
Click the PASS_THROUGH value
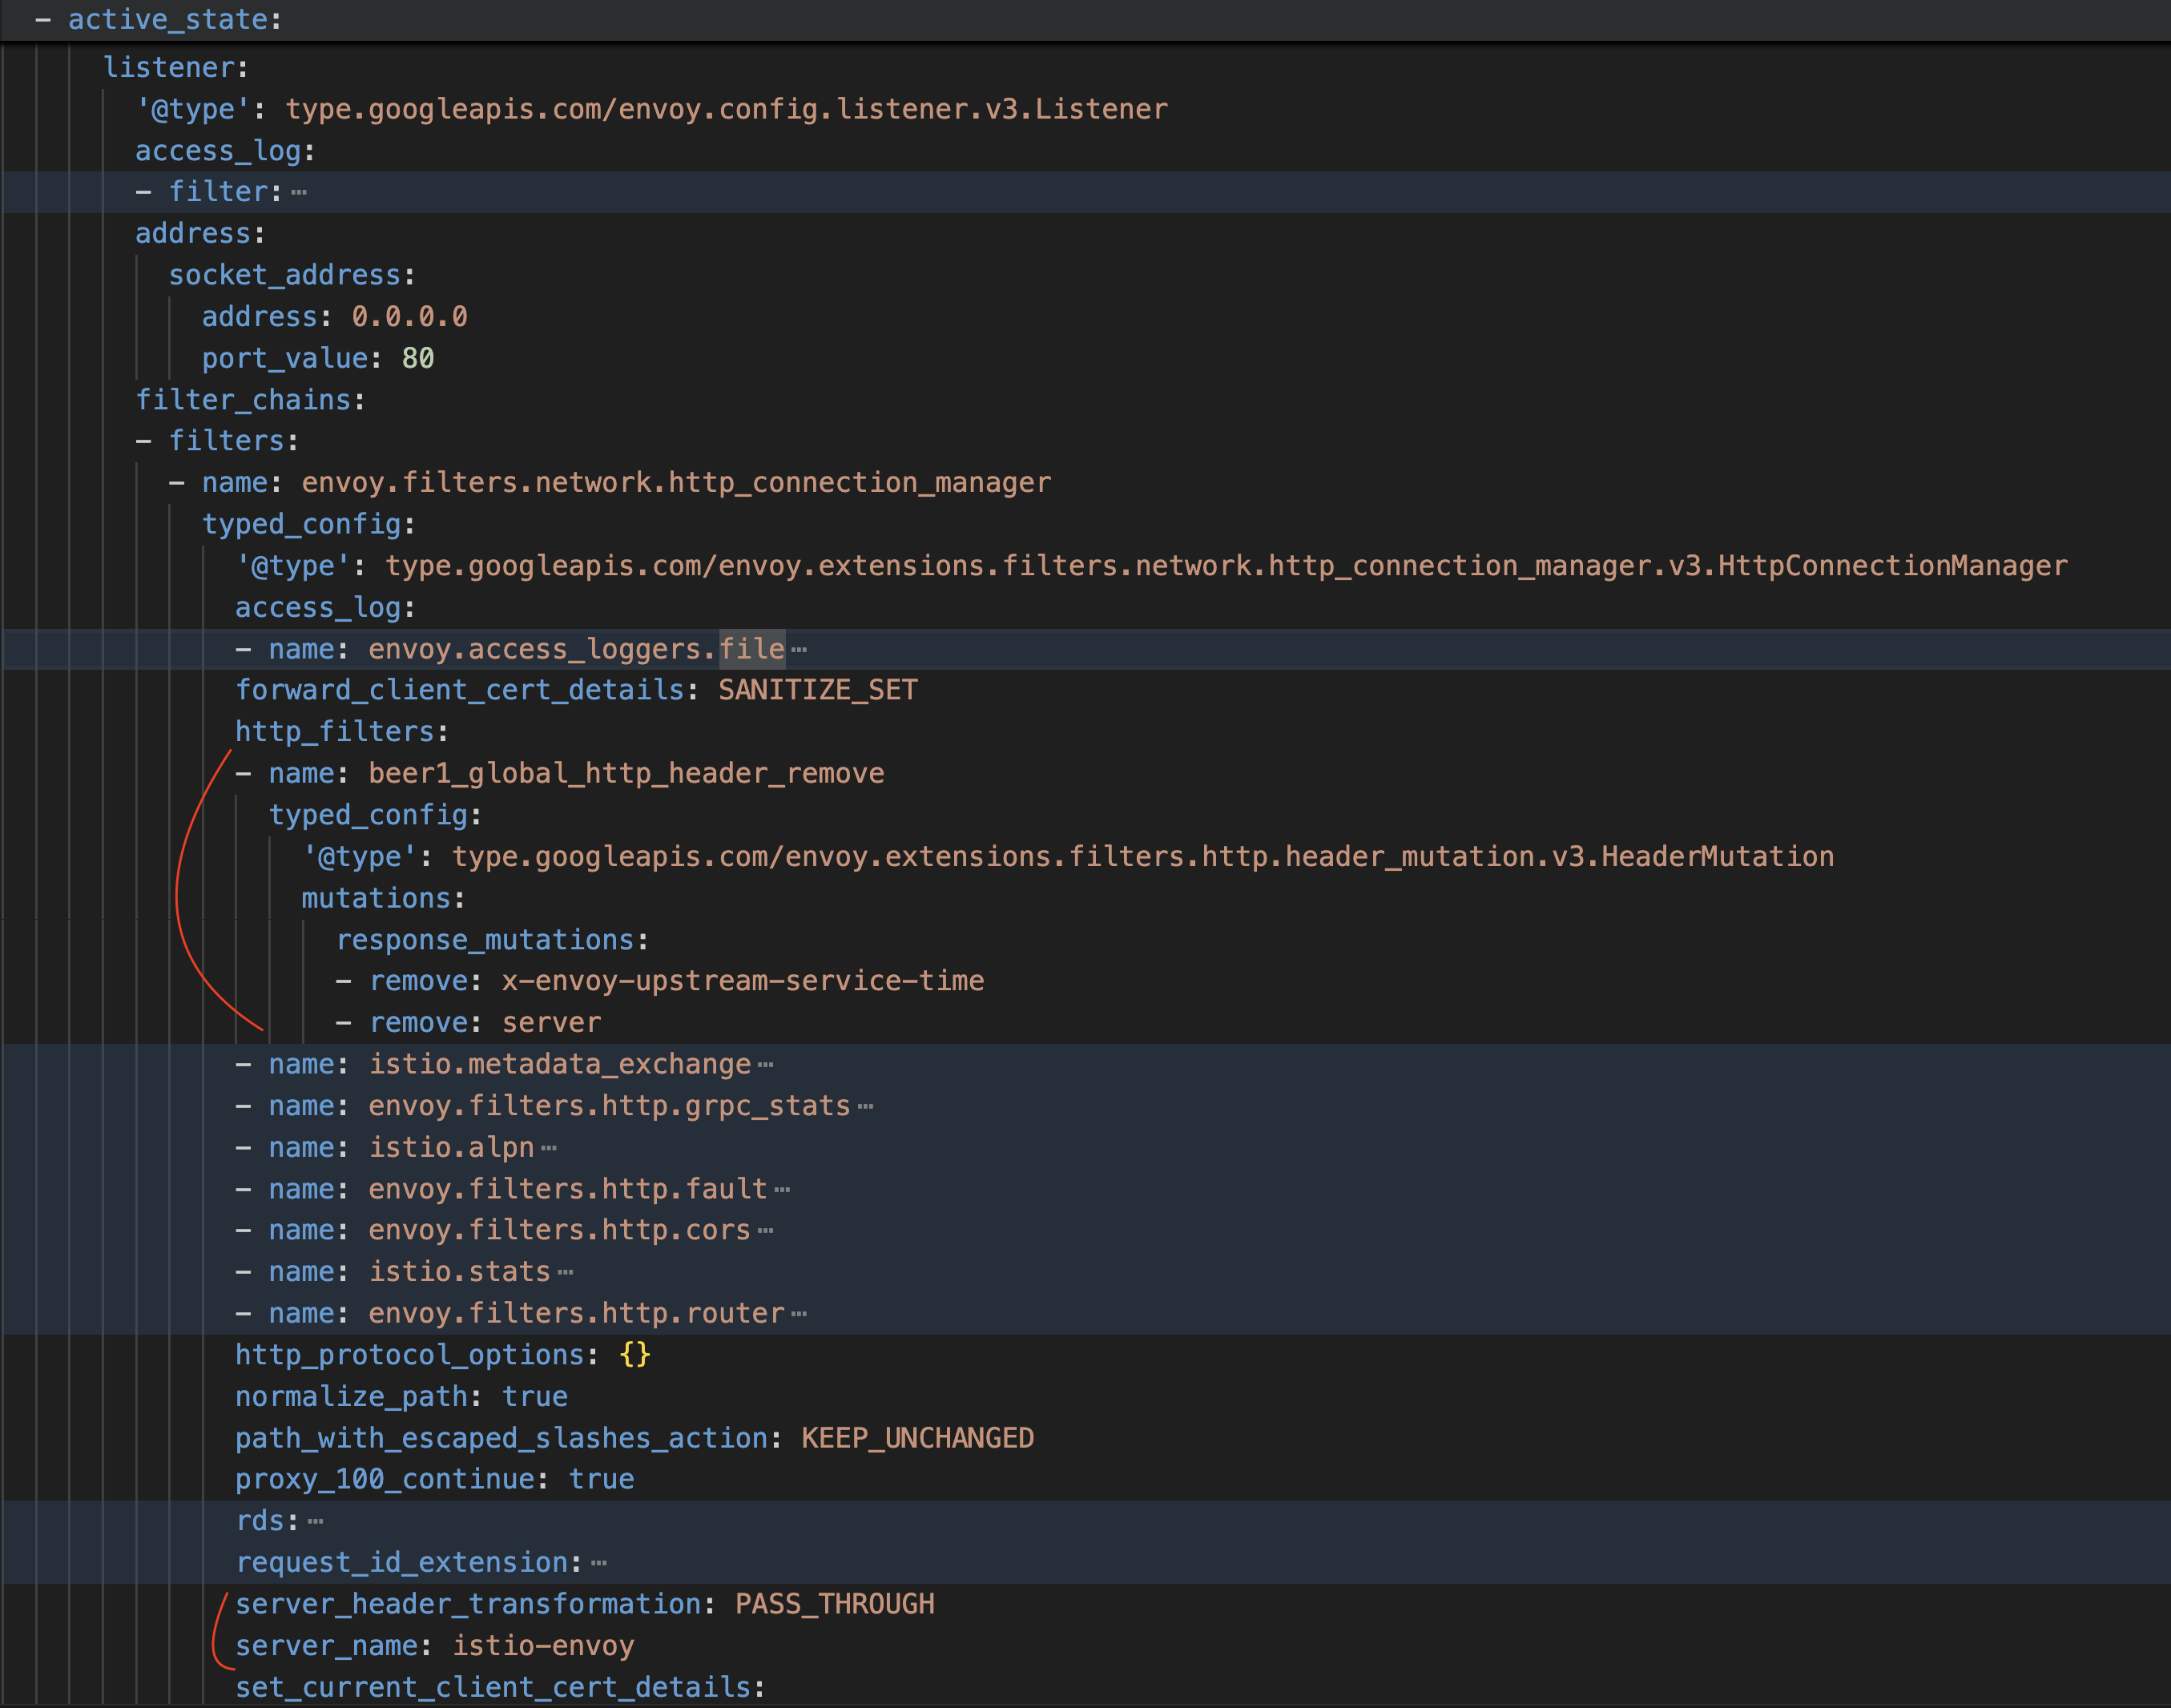pyautogui.click(x=834, y=1604)
